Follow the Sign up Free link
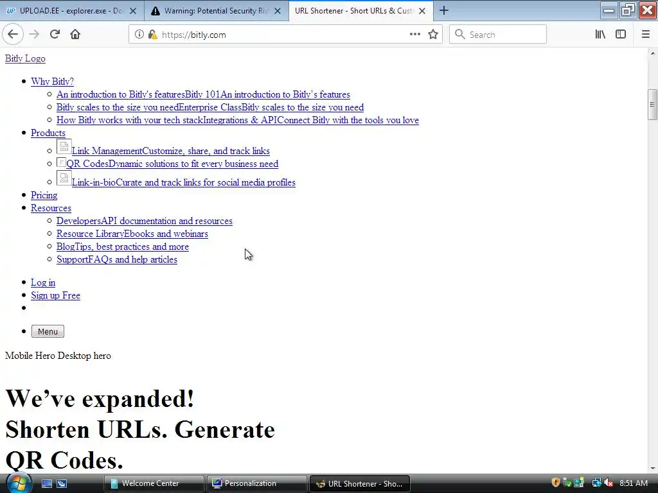Screen dimensions: 658x493 55,295
